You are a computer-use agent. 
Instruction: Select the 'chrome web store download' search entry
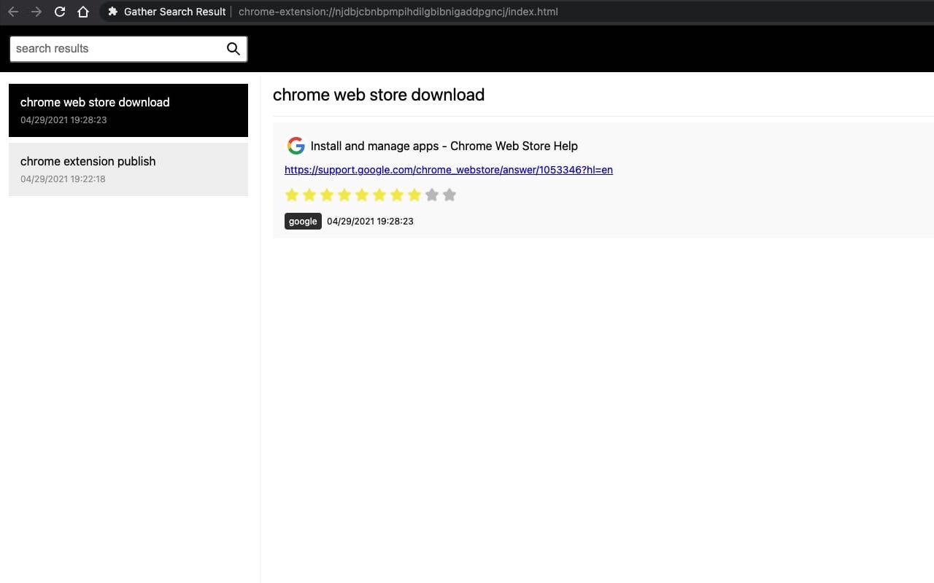(x=128, y=110)
